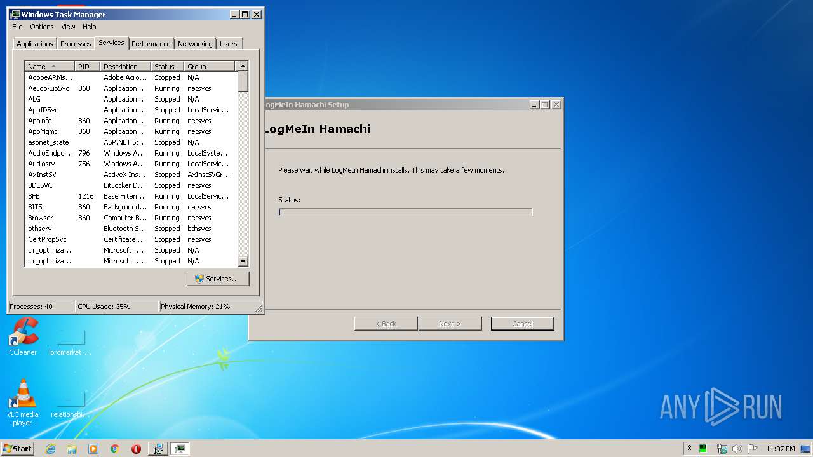This screenshot has width=813, height=457.
Task: Sort services by Group column
Action: [x=210, y=67]
